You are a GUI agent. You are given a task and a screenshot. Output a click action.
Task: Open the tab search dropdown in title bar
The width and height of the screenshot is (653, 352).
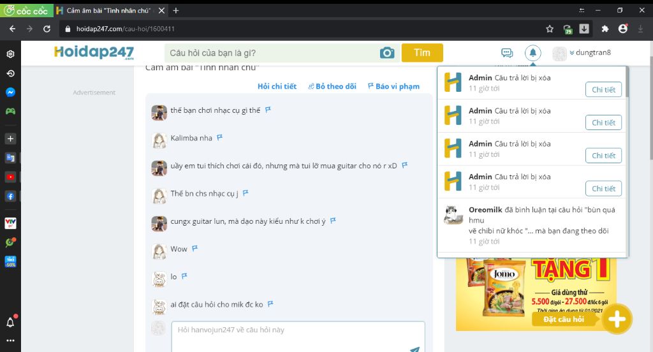(x=582, y=10)
